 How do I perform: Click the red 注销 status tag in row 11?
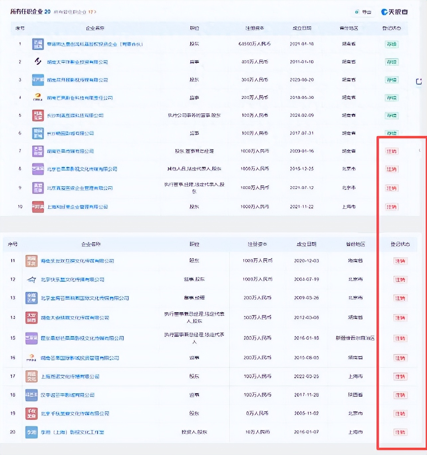click(x=400, y=261)
